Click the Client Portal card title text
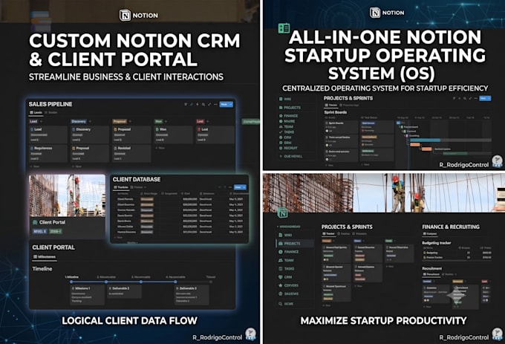 pos(52,222)
